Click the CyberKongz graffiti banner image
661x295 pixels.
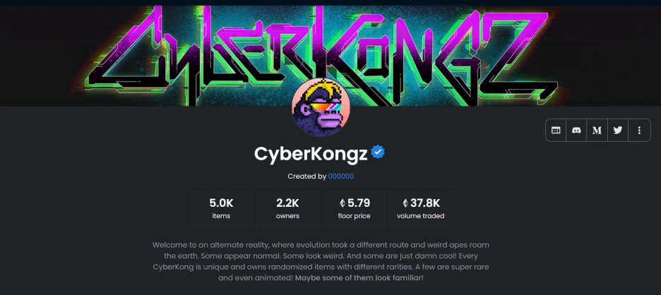[x=330, y=55]
